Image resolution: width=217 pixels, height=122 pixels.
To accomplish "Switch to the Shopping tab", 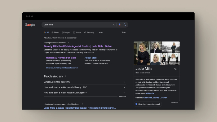I will pyautogui.click(x=89, y=32).
